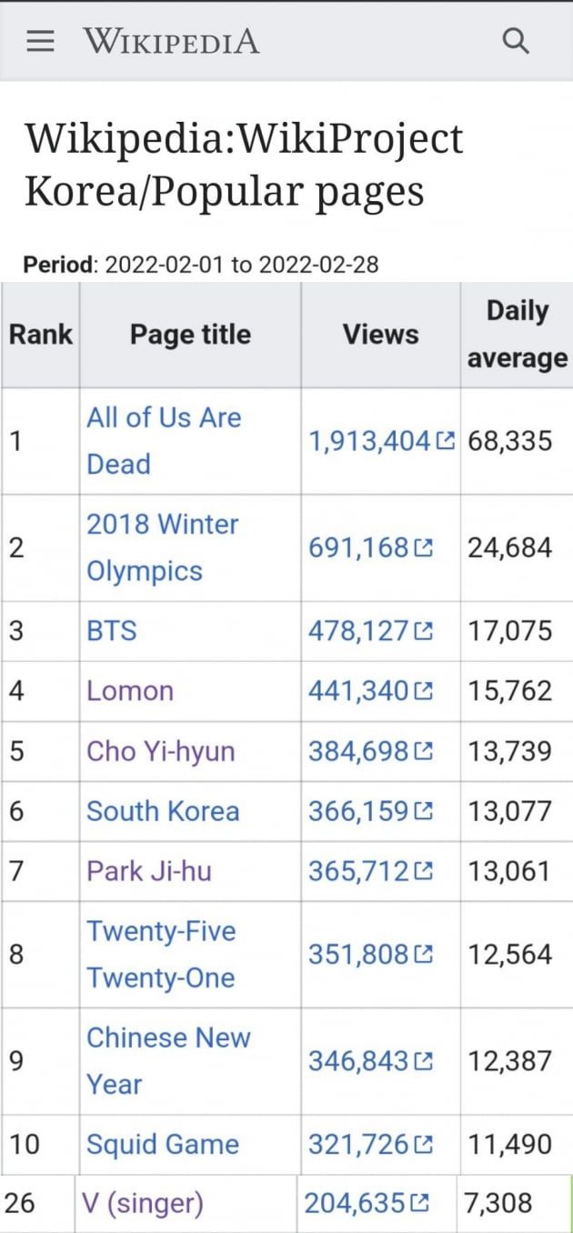
Task: Open the All of Us Are Dead page
Action: (164, 441)
